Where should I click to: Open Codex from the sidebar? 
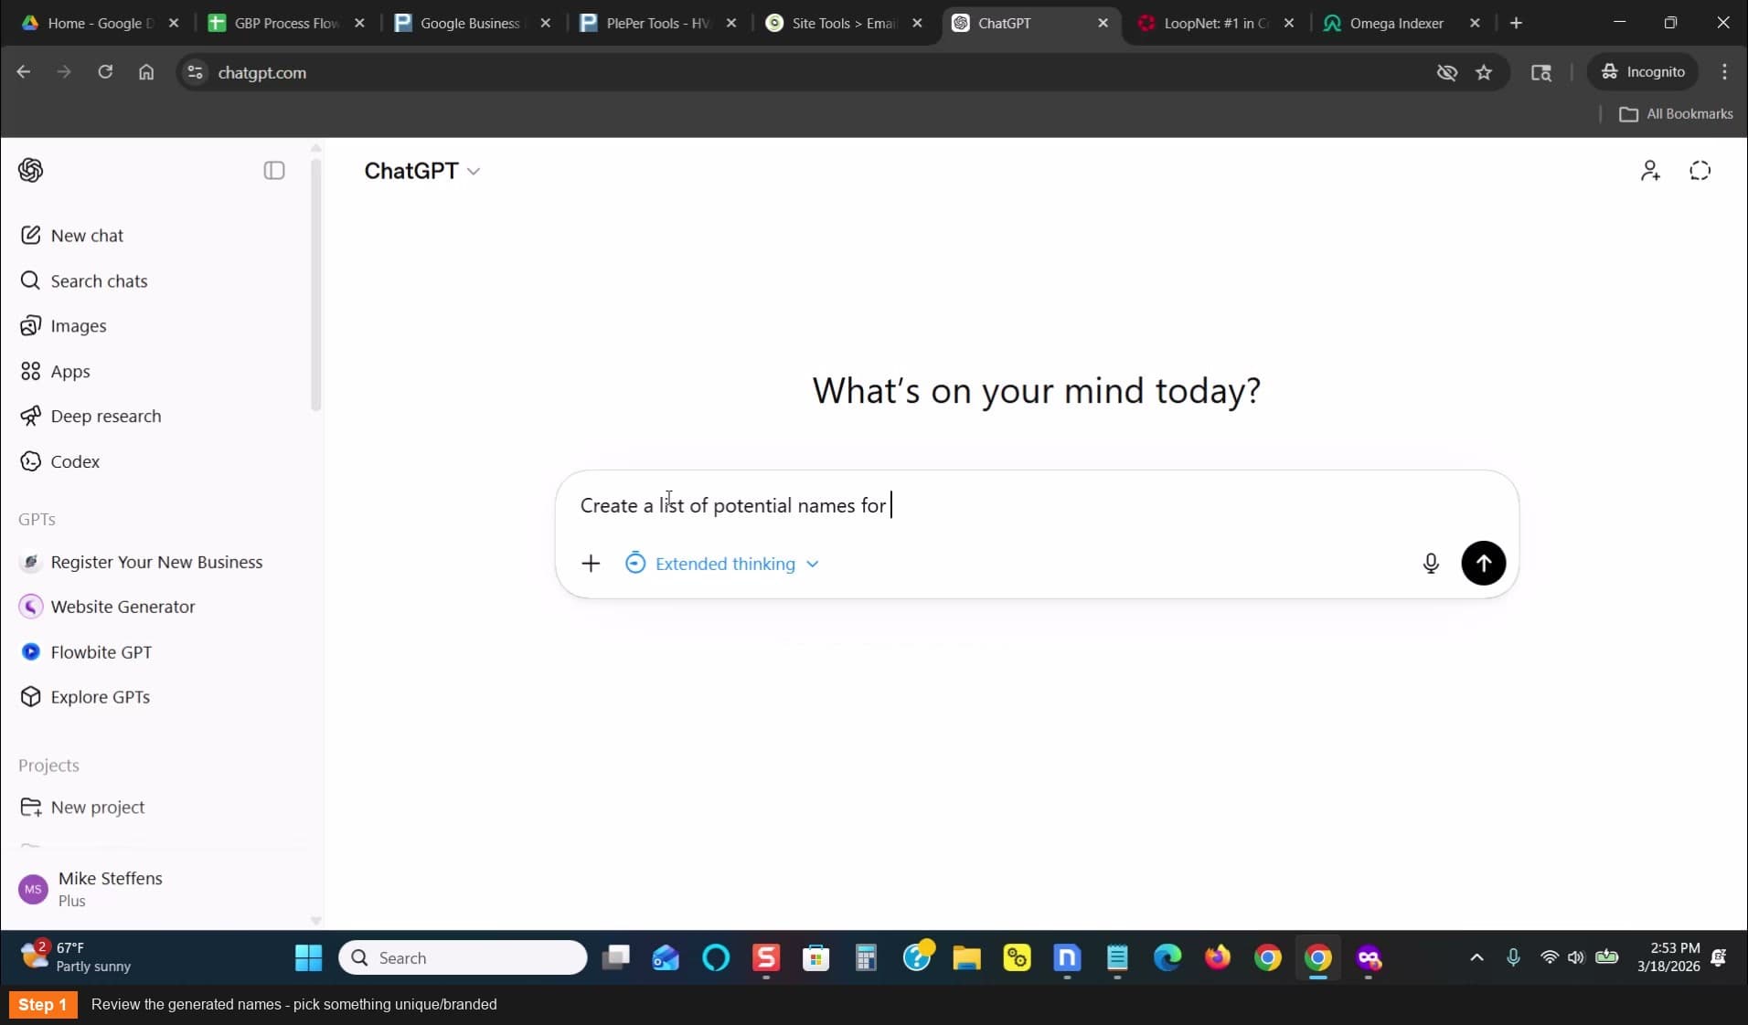coord(60,461)
